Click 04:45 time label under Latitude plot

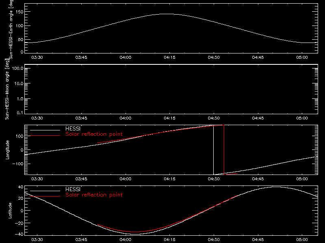pyautogui.click(x=258, y=239)
